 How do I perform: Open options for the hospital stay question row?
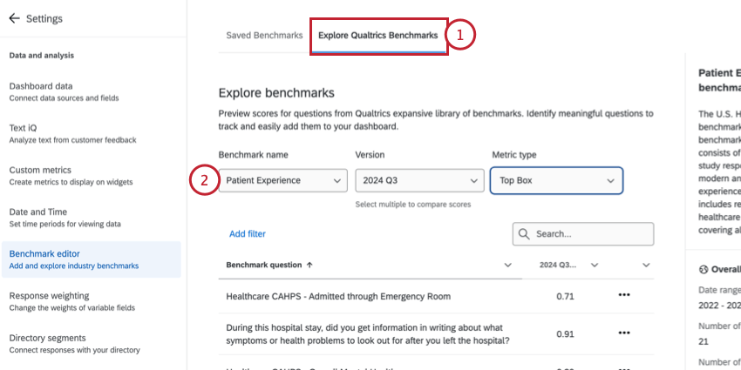(x=623, y=333)
